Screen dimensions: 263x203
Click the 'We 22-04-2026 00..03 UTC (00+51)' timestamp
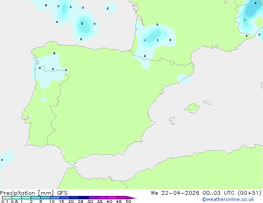coord(206,193)
